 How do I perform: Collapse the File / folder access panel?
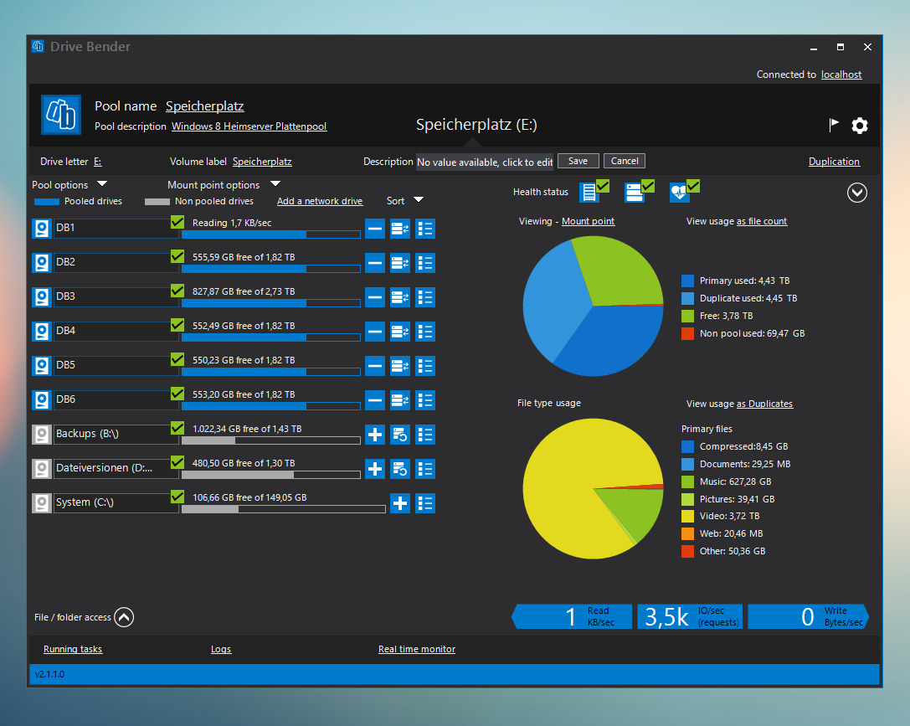(x=124, y=617)
